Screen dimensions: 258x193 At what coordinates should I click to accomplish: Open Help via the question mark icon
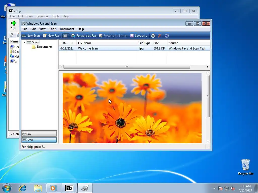167,36
